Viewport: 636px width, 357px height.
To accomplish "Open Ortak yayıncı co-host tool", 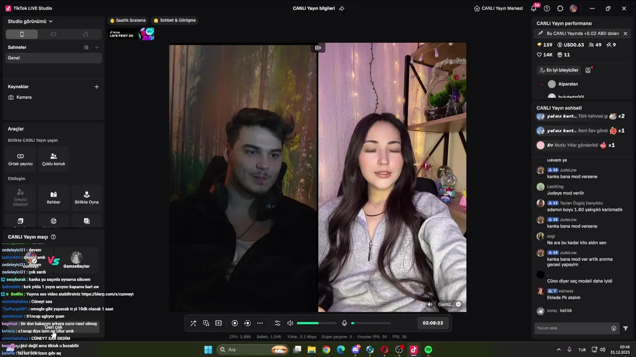I will [x=20, y=159].
